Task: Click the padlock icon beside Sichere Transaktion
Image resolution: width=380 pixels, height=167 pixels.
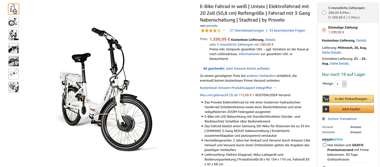Action: [x=323, y=118]
